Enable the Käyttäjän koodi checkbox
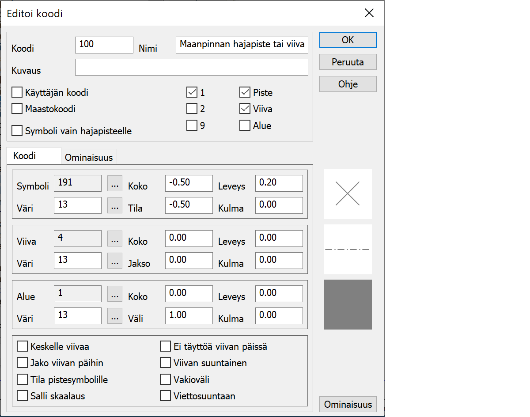This screenshot has width=530, height=417. click(x=17, y=92)
